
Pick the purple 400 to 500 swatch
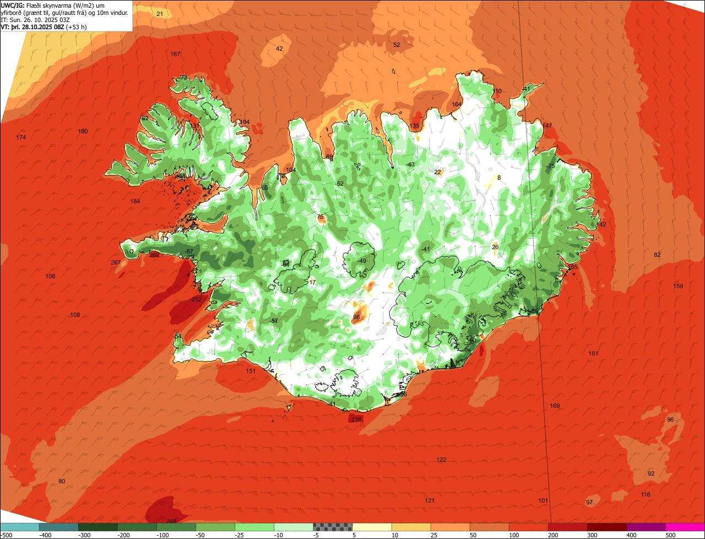646,527
